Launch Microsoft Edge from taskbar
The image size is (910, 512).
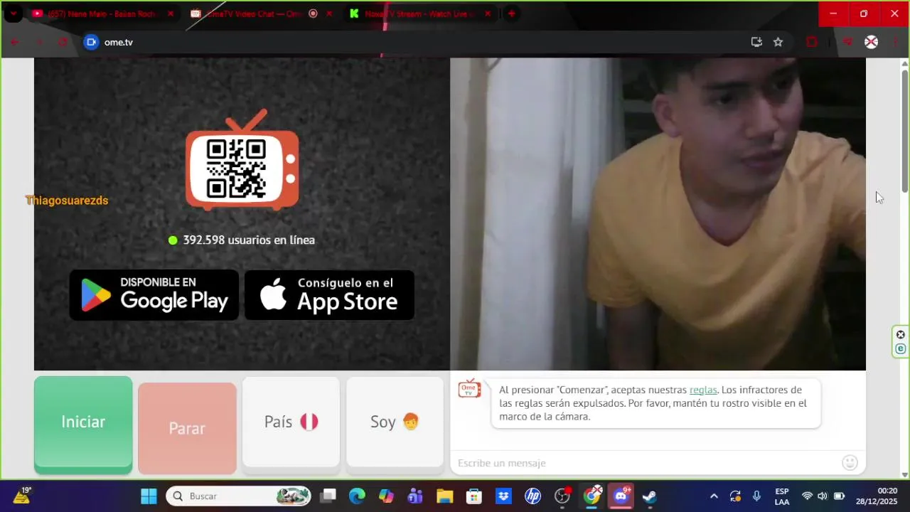pos(357,496)
